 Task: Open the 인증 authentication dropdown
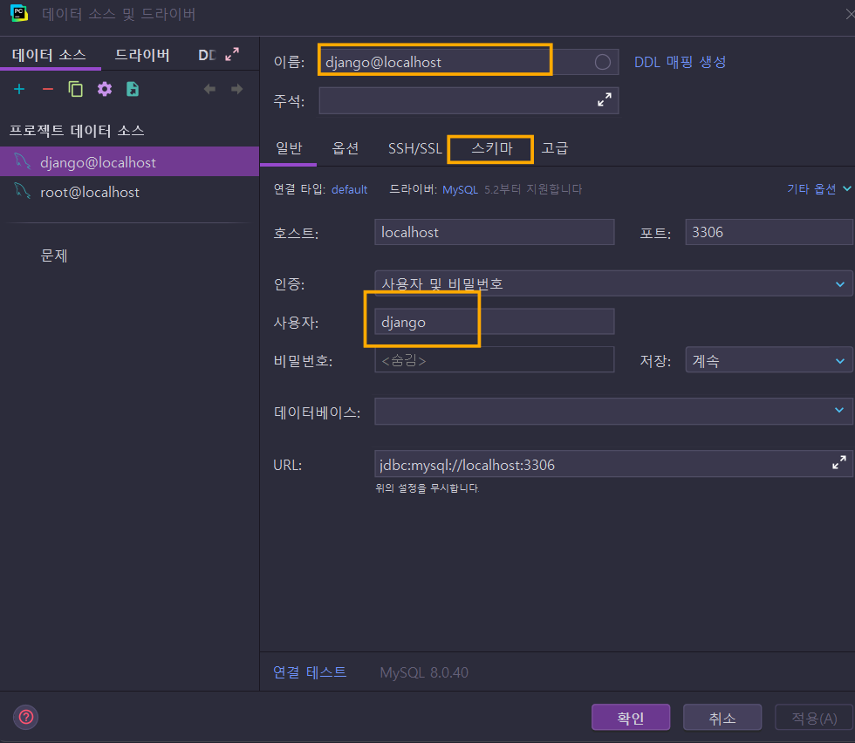tap(613, 283)
